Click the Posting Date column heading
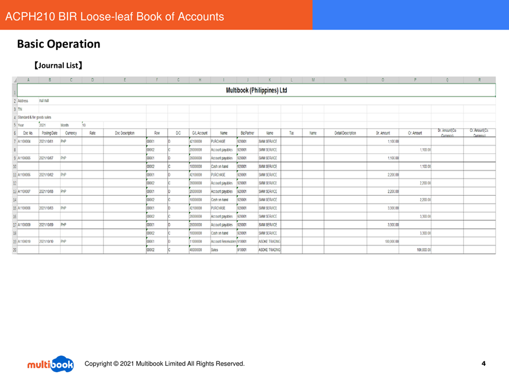The height and width of the screenshot is (381, 509). [49, 133]
